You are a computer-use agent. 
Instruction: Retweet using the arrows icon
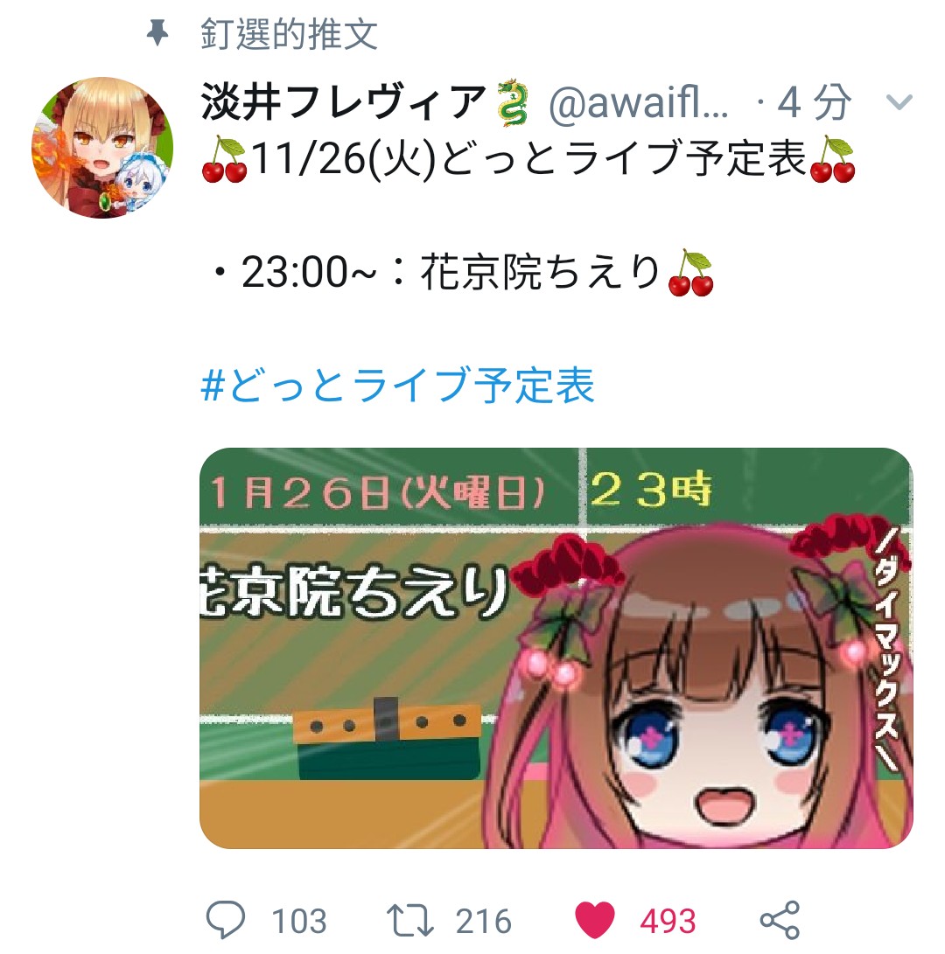[410, 920]
